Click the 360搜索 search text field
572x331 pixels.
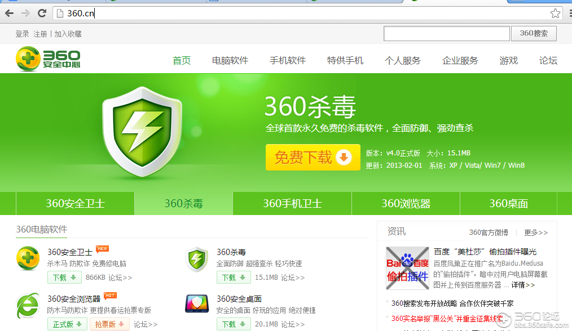coord(447,34)
